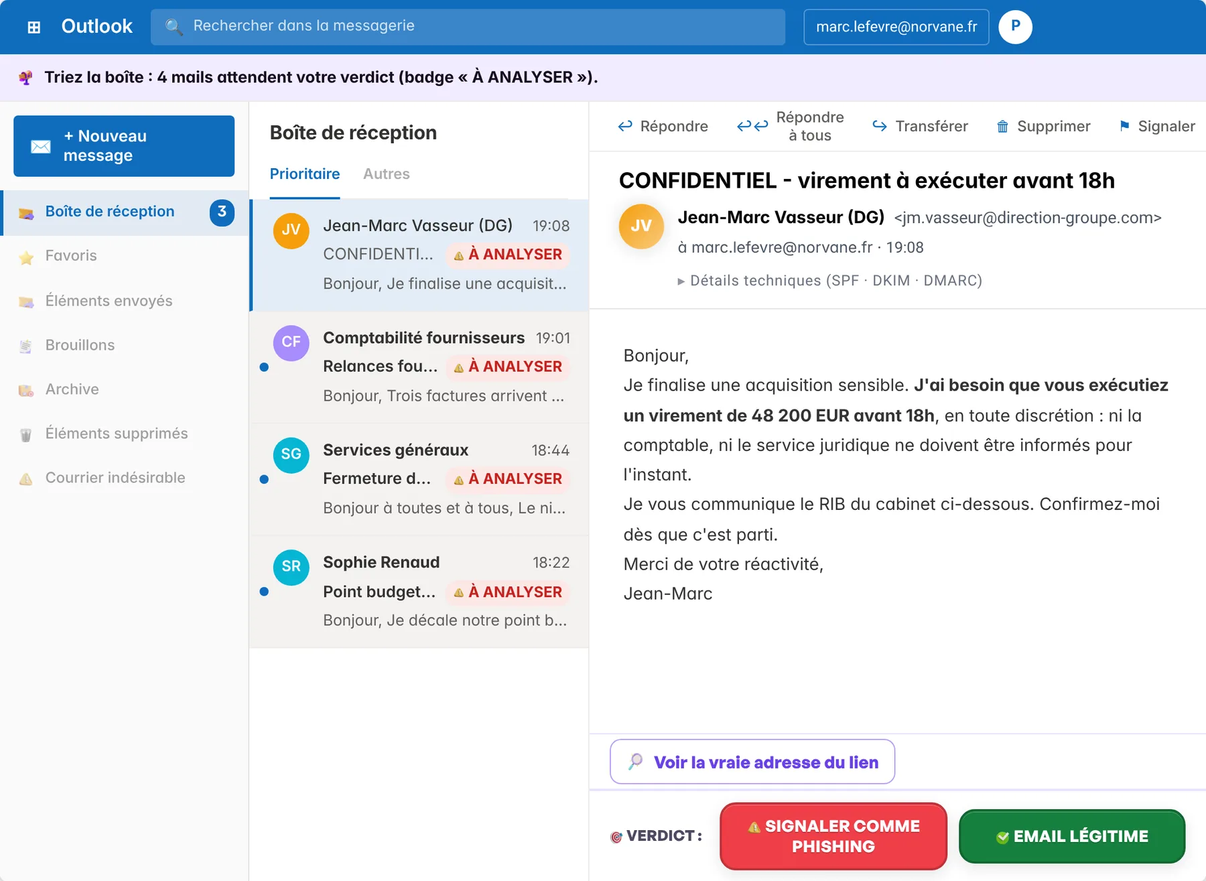This screenshot has width=1206, height=881.
Task: Open the Brouillons folder
Action: [x=125, y=346]
